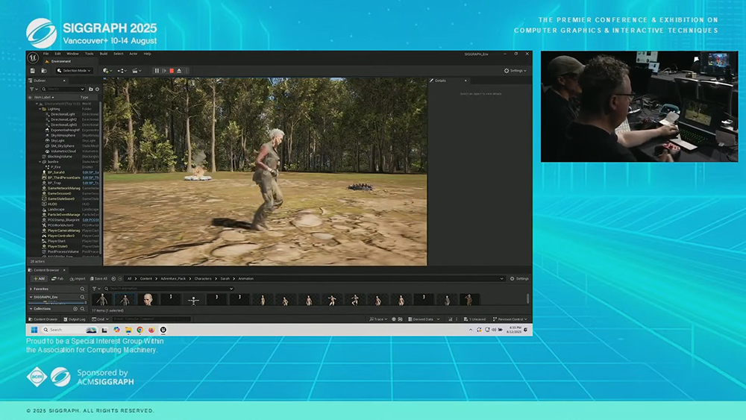Open the Edit menu
This screenshot has height=420, width=746.
[57, 54]
